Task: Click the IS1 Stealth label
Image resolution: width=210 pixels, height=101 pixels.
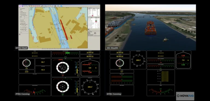Action: click(x=113, y=48)
